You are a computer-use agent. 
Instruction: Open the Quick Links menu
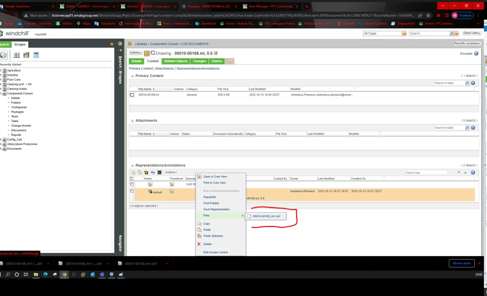[472, 33]
